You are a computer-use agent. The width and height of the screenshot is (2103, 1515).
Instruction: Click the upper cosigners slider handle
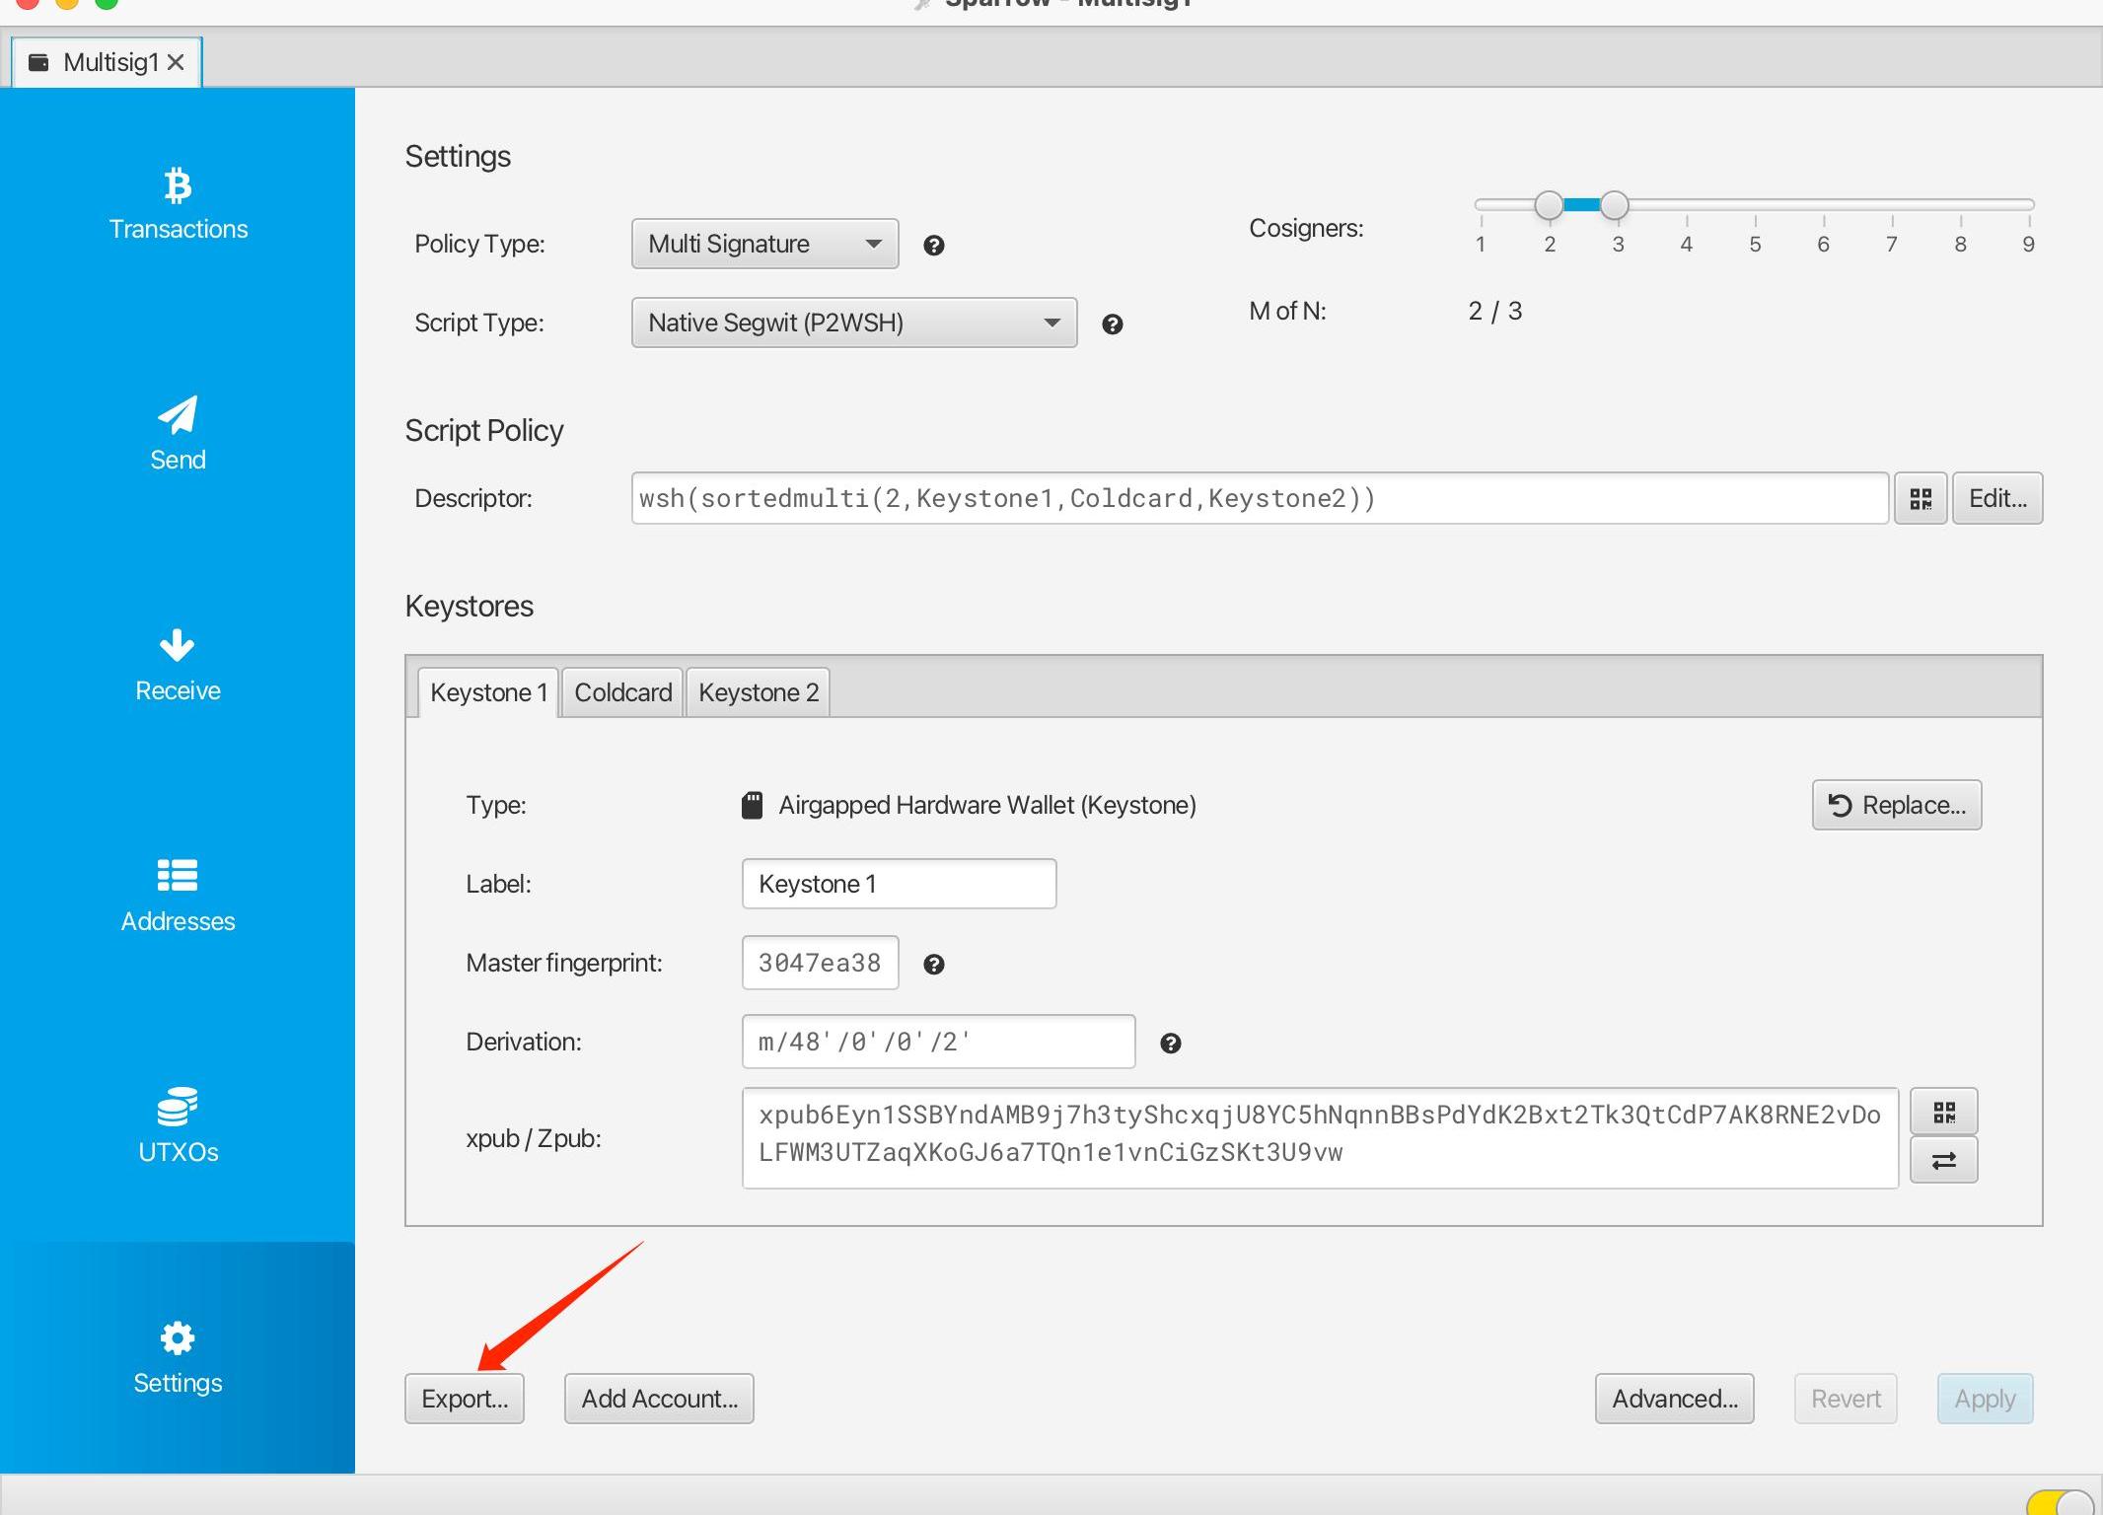[x=1614, y=205]
